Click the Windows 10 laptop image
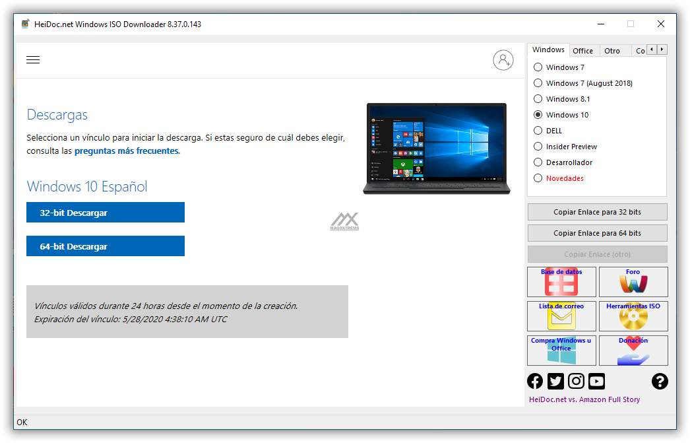The width and height of the screenshot is (690, 443). tap(437, 149)
